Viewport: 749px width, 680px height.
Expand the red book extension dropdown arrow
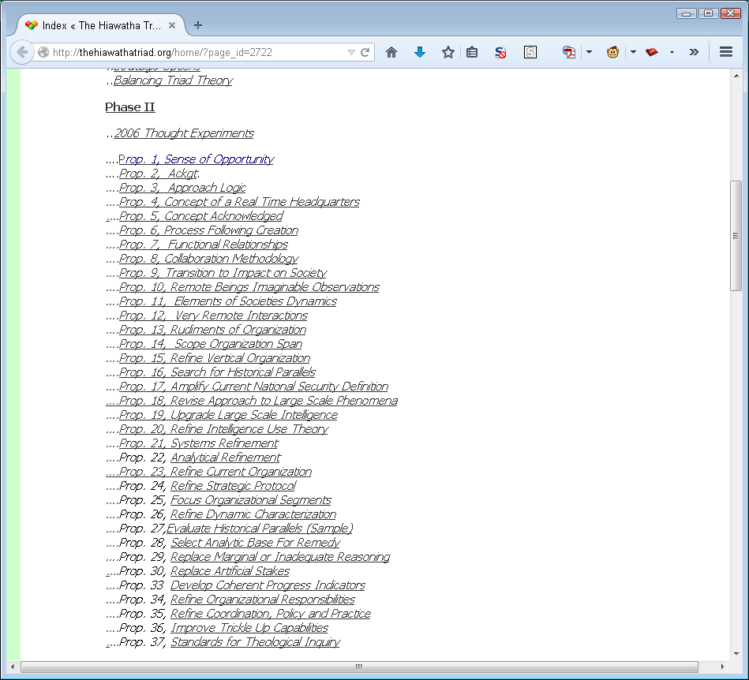click(x=672, y=52)
